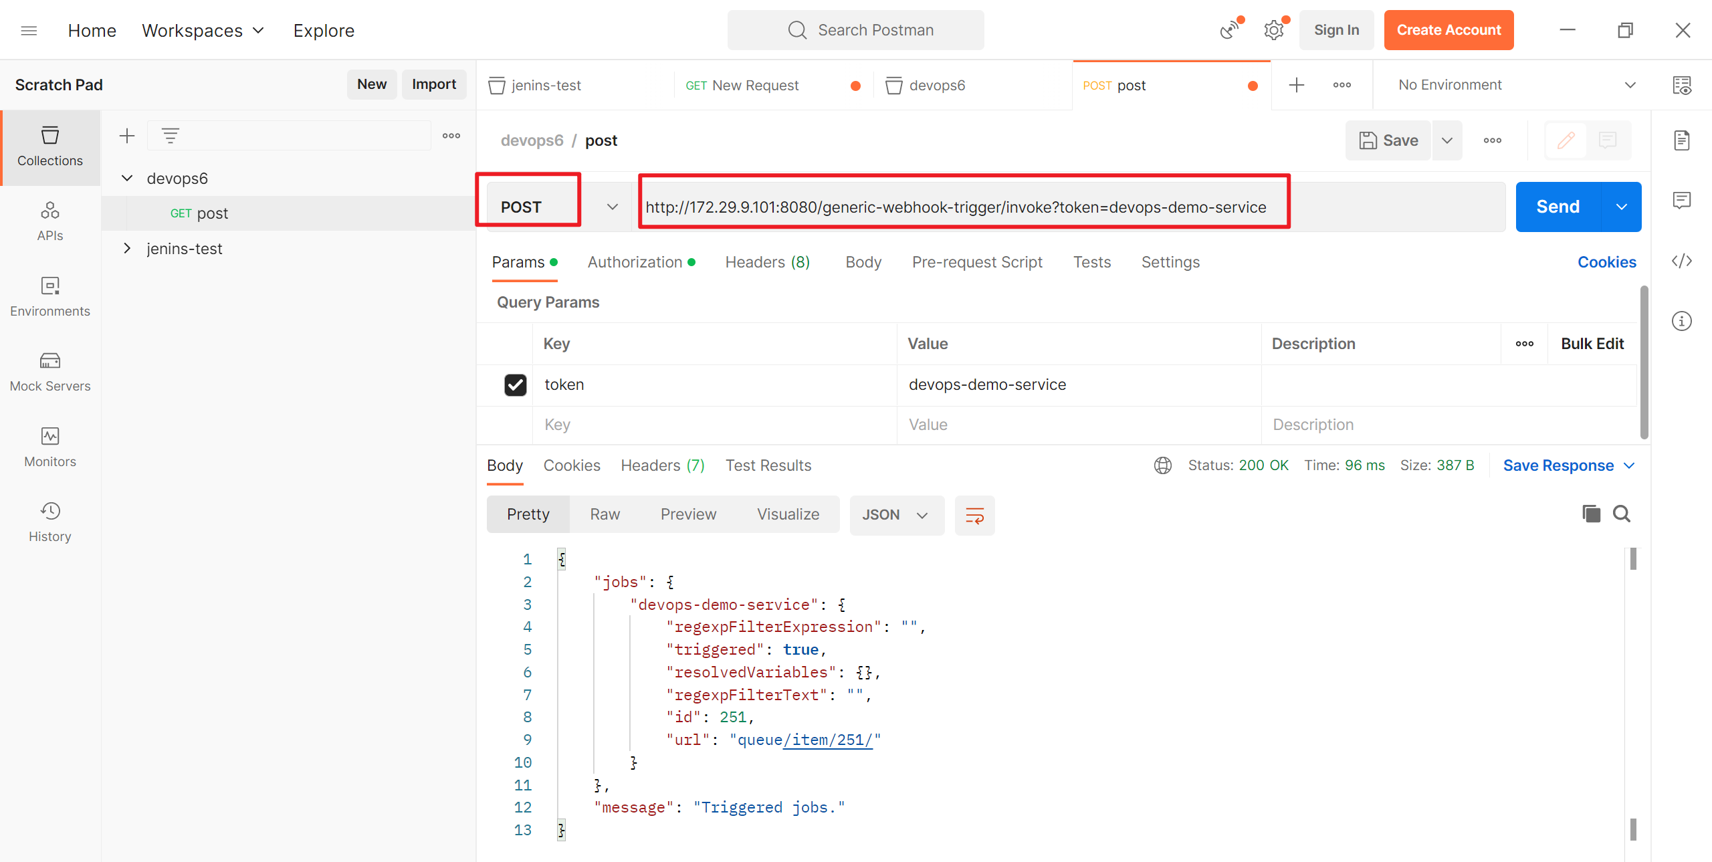The image size is (1712, 862).
Task: Switch to the request Headers (8) tab
Action: (767, 262)
